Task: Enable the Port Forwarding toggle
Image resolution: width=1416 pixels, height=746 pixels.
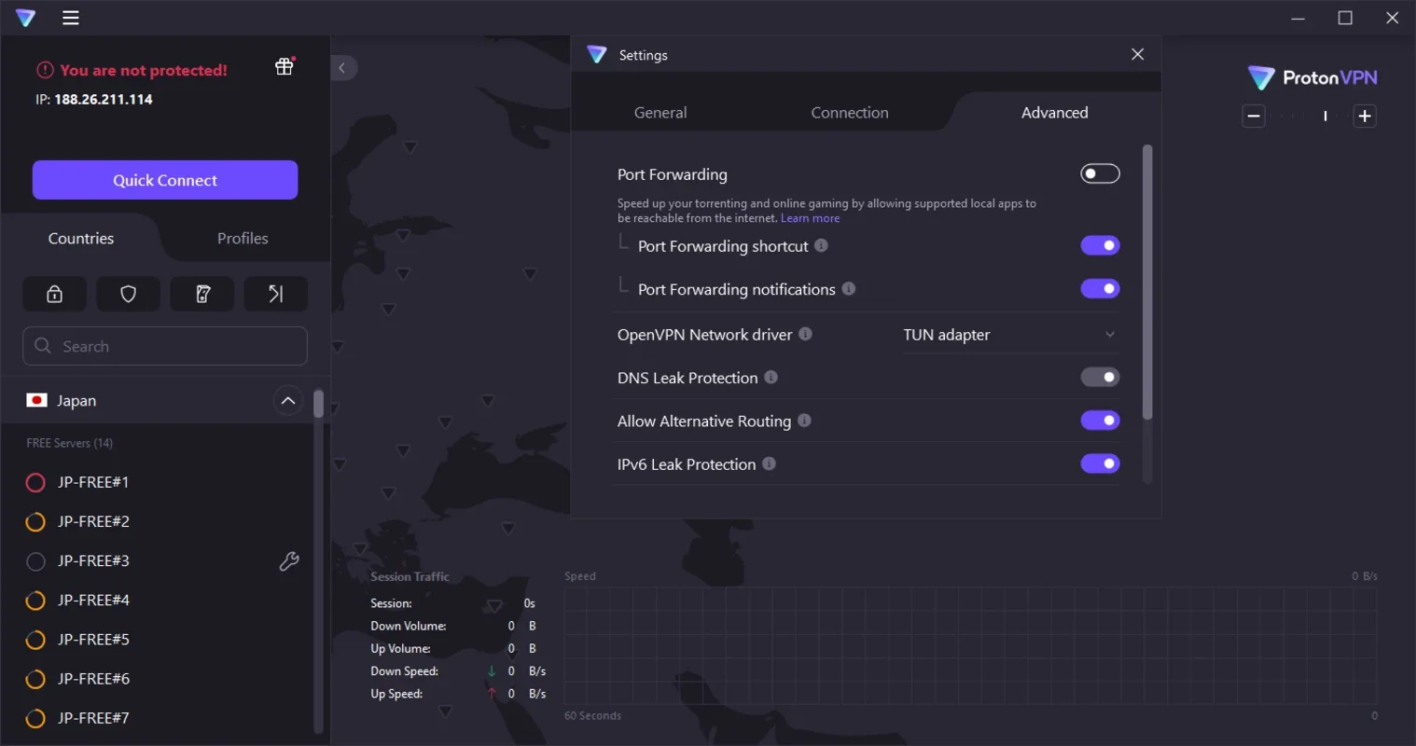Action: 1100,173
